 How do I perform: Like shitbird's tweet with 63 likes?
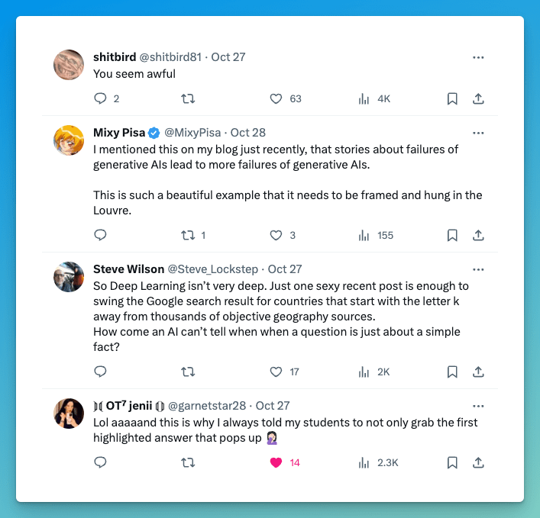pos(276,98)
